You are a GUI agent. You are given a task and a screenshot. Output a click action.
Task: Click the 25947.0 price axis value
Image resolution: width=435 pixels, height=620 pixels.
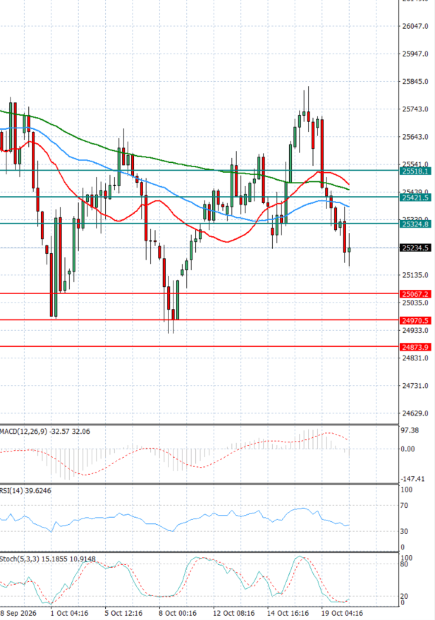coord(415,54)
